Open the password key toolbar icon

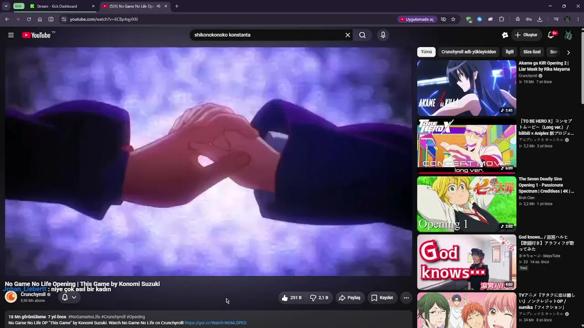(529, 19)
